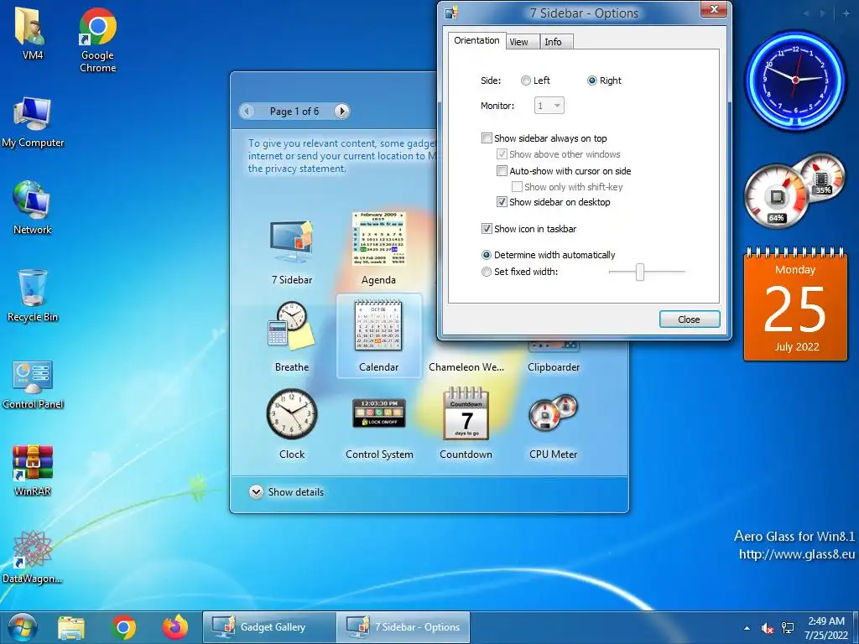Viewport: 859px width, 644px height.
Task: Click the muted volume tray icon
Action: (767, 628)
